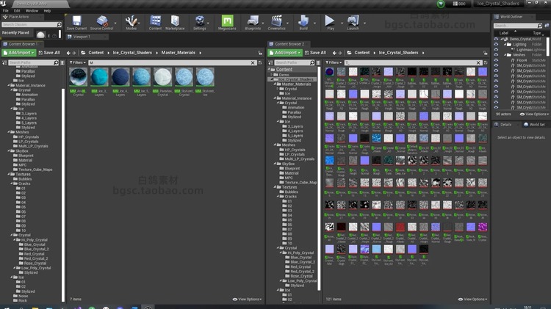Image resolution: width=551 pixels, height=309 pixels.
Task: Click the Save Current toolbar icon
Action: pos(76,23)
